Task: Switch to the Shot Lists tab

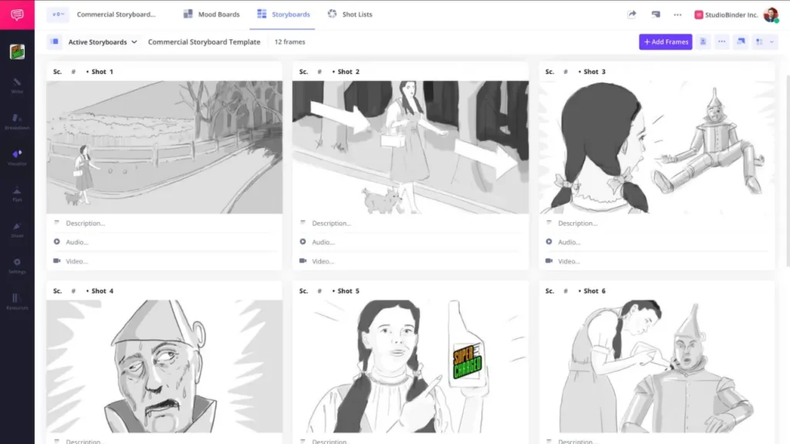Action: coord(357,14)
